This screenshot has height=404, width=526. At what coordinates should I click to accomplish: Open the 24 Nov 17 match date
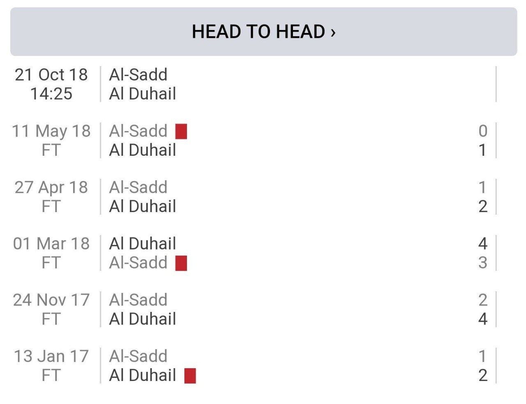51,300
